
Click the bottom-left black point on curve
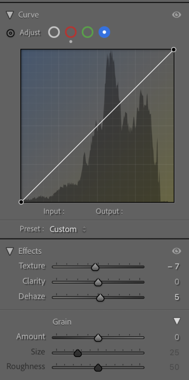(21, 202)
